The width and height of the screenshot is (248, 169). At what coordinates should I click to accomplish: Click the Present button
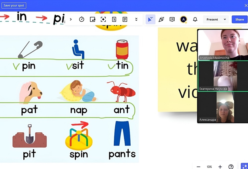212,19
